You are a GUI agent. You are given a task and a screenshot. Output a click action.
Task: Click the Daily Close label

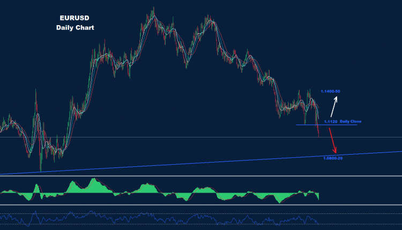tap(351, 121)
